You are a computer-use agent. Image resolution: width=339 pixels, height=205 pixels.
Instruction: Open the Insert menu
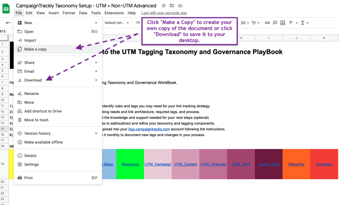click(x=54, y=13)
